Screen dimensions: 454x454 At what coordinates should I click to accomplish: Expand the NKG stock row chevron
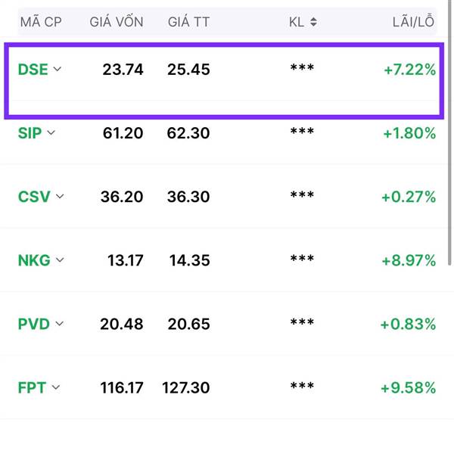(x=60, y=260)
